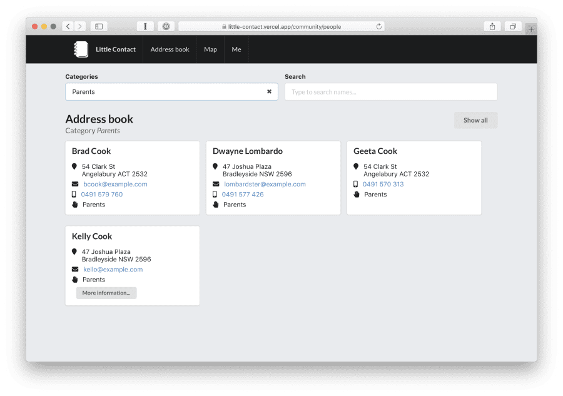
Task: Click the Address book page heading
Action: point(99,119)
